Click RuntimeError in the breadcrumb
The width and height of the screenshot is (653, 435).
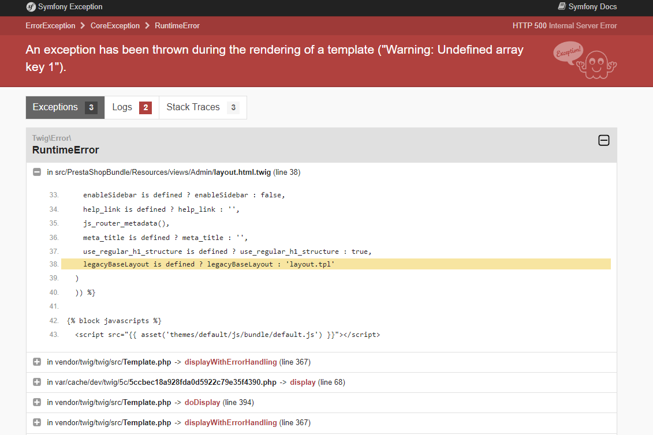[177, 26]
